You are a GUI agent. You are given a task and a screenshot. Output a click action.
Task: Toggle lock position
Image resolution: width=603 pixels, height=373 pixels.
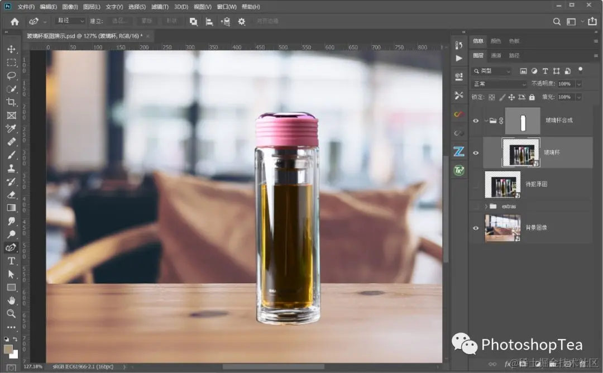(x=511, y=97)
